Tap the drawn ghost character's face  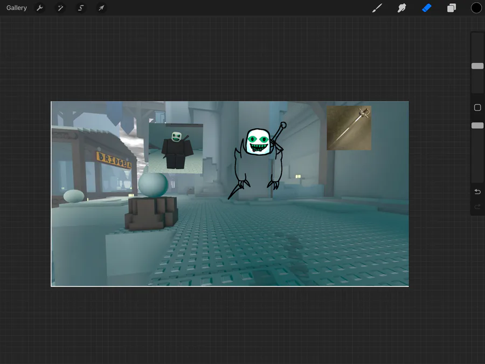(x=258, y=142)
